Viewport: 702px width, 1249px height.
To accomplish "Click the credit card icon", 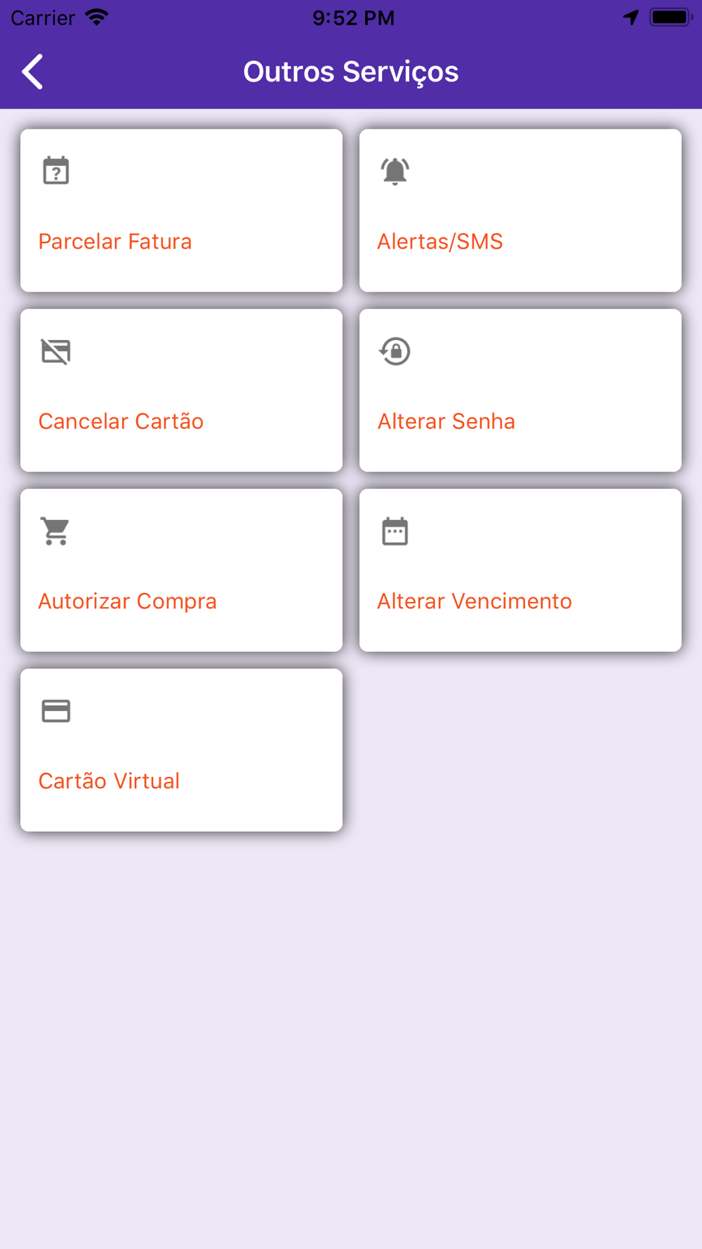I will [56, 711].
